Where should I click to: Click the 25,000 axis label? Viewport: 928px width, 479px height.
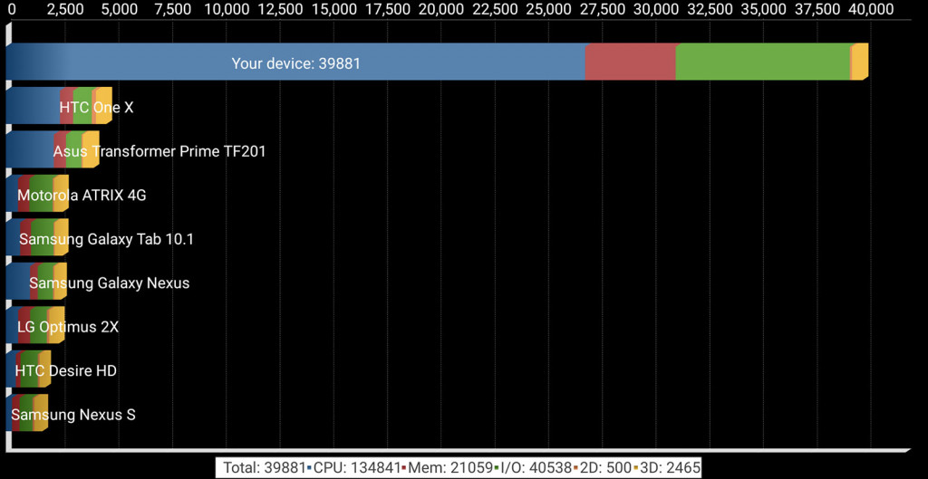(548, 10)
